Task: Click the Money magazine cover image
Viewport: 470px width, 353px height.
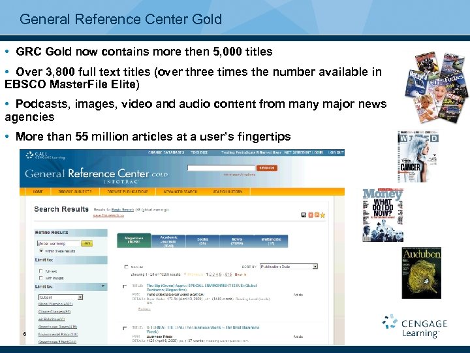Action: 383,215
